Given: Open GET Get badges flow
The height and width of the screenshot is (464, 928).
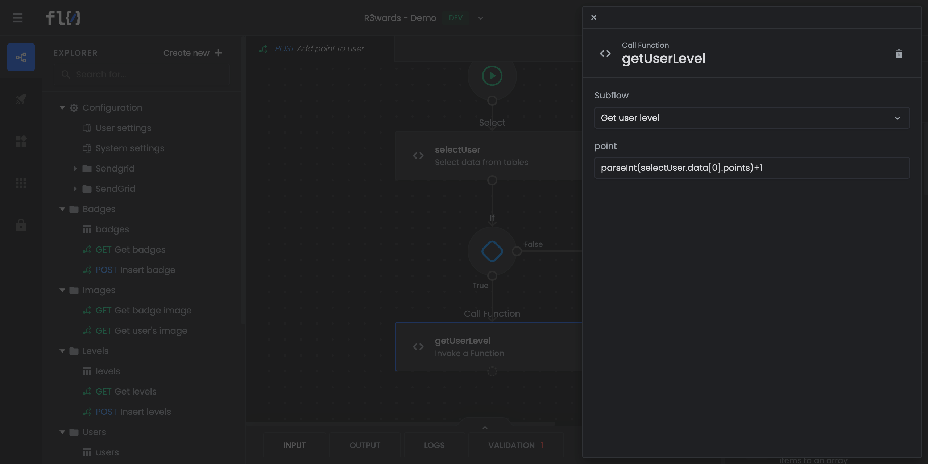Looking at the screenshot, I should click(x=130, y=250).
